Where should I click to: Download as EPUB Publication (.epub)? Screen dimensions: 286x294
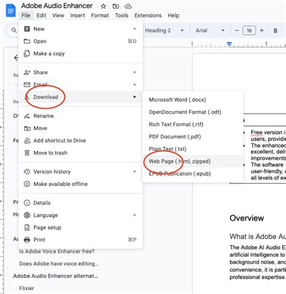click(193, 174)
